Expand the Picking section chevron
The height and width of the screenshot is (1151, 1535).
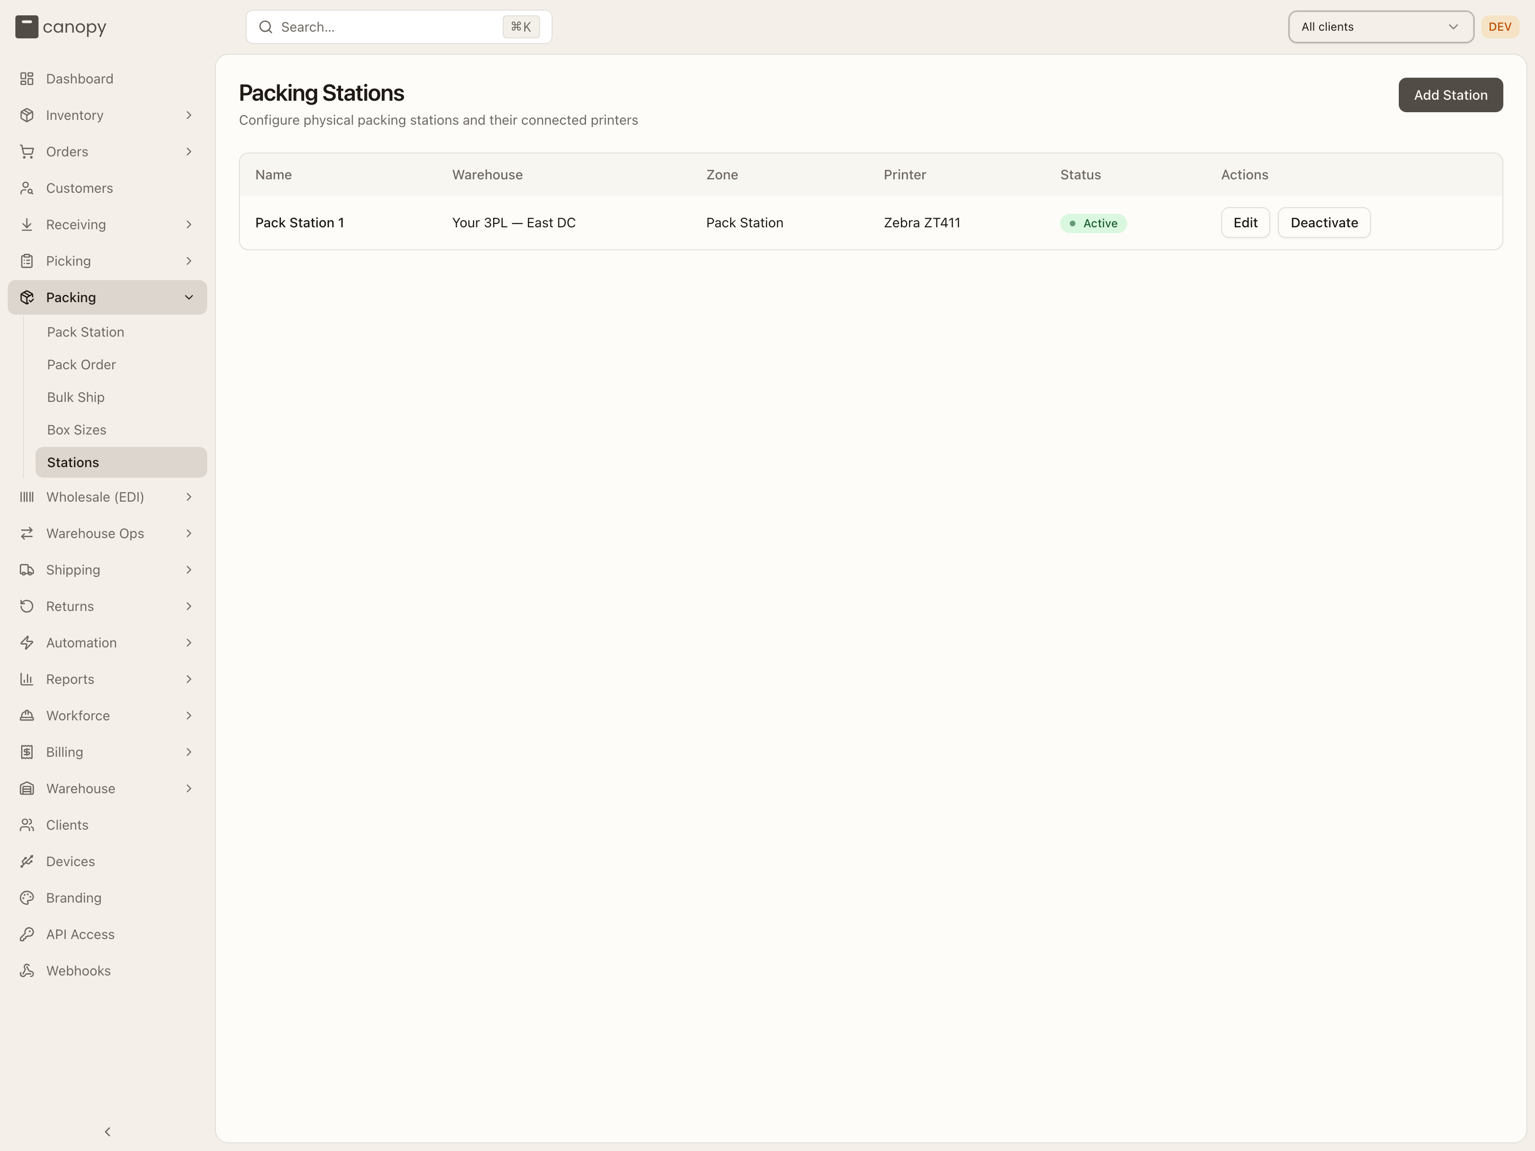tap(189, 261)
